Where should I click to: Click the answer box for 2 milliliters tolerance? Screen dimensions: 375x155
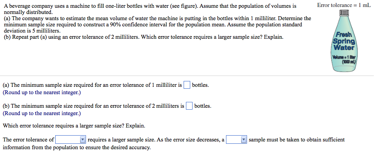[189, 106]
